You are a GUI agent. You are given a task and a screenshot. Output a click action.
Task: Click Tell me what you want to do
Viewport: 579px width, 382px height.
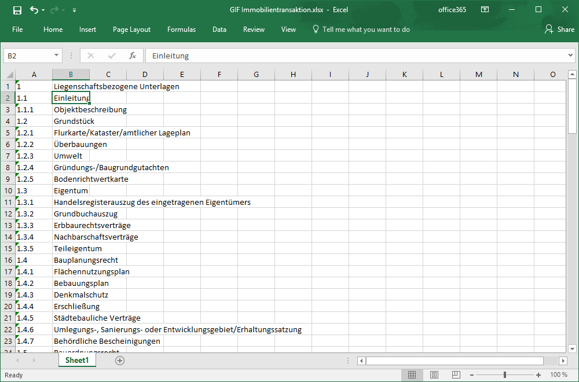pyautogui.click(x=361, y=30)
